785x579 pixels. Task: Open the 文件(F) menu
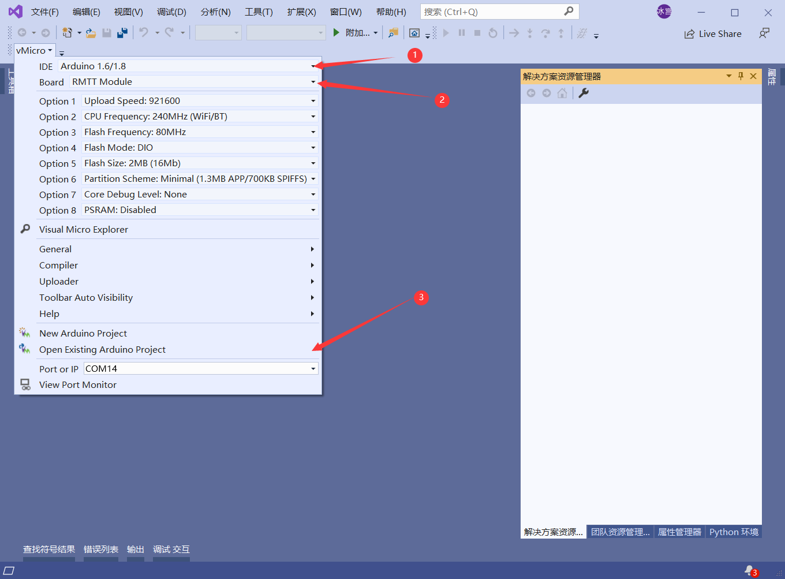point(45,12)
